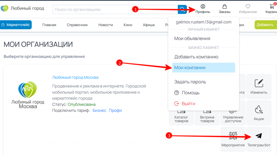This screenshot has width=277, height=155.
Task: Open Заказы bag icon
Action: coord(225,6)
